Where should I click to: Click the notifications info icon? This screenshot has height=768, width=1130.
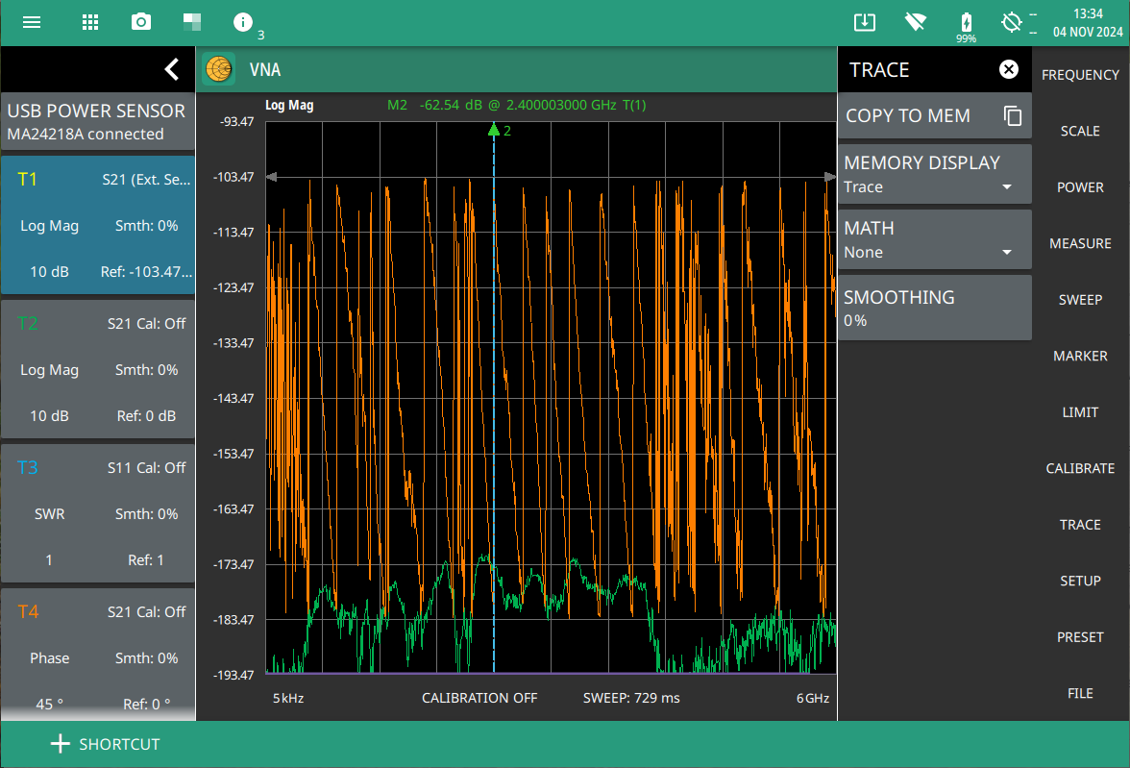pyautogui.click(x=244, y=22)
